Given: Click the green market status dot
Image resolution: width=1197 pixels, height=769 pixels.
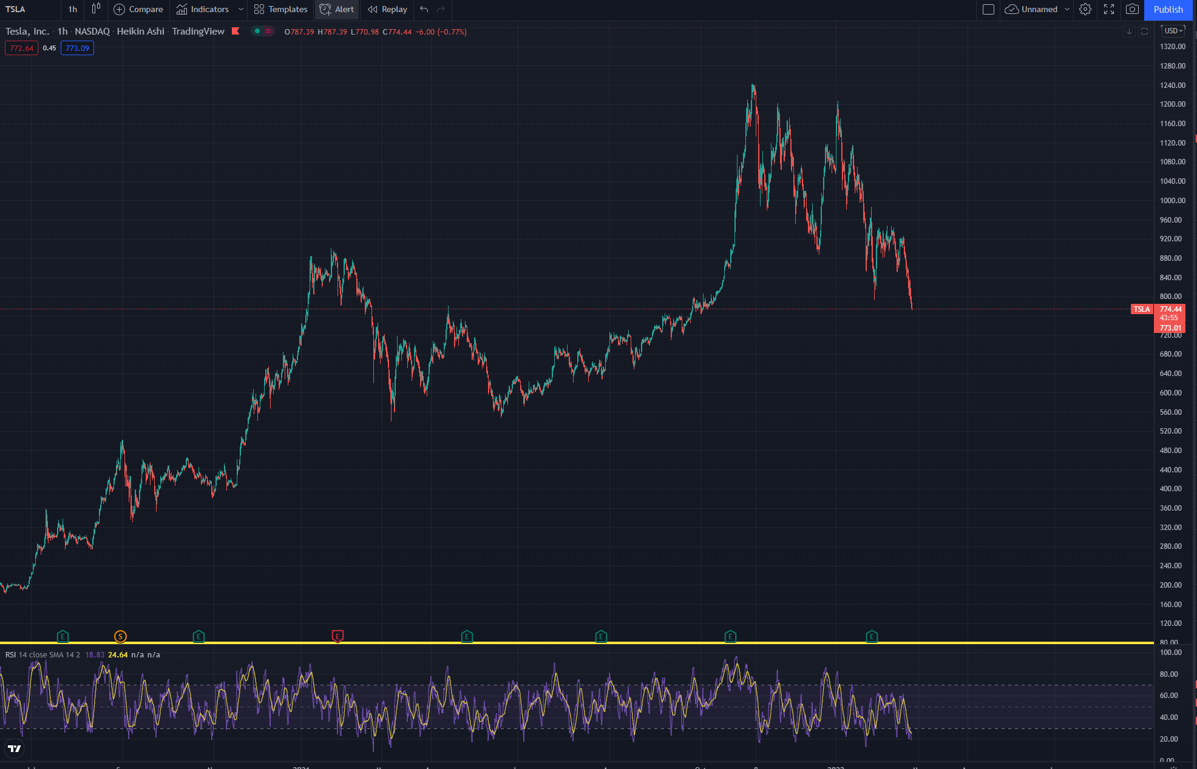Looking at the screenshot, I should click(x=257, y=31).
